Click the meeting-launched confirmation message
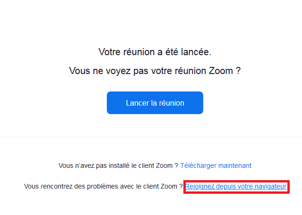This screenshot has width=302, height=215. click(155, 51)
